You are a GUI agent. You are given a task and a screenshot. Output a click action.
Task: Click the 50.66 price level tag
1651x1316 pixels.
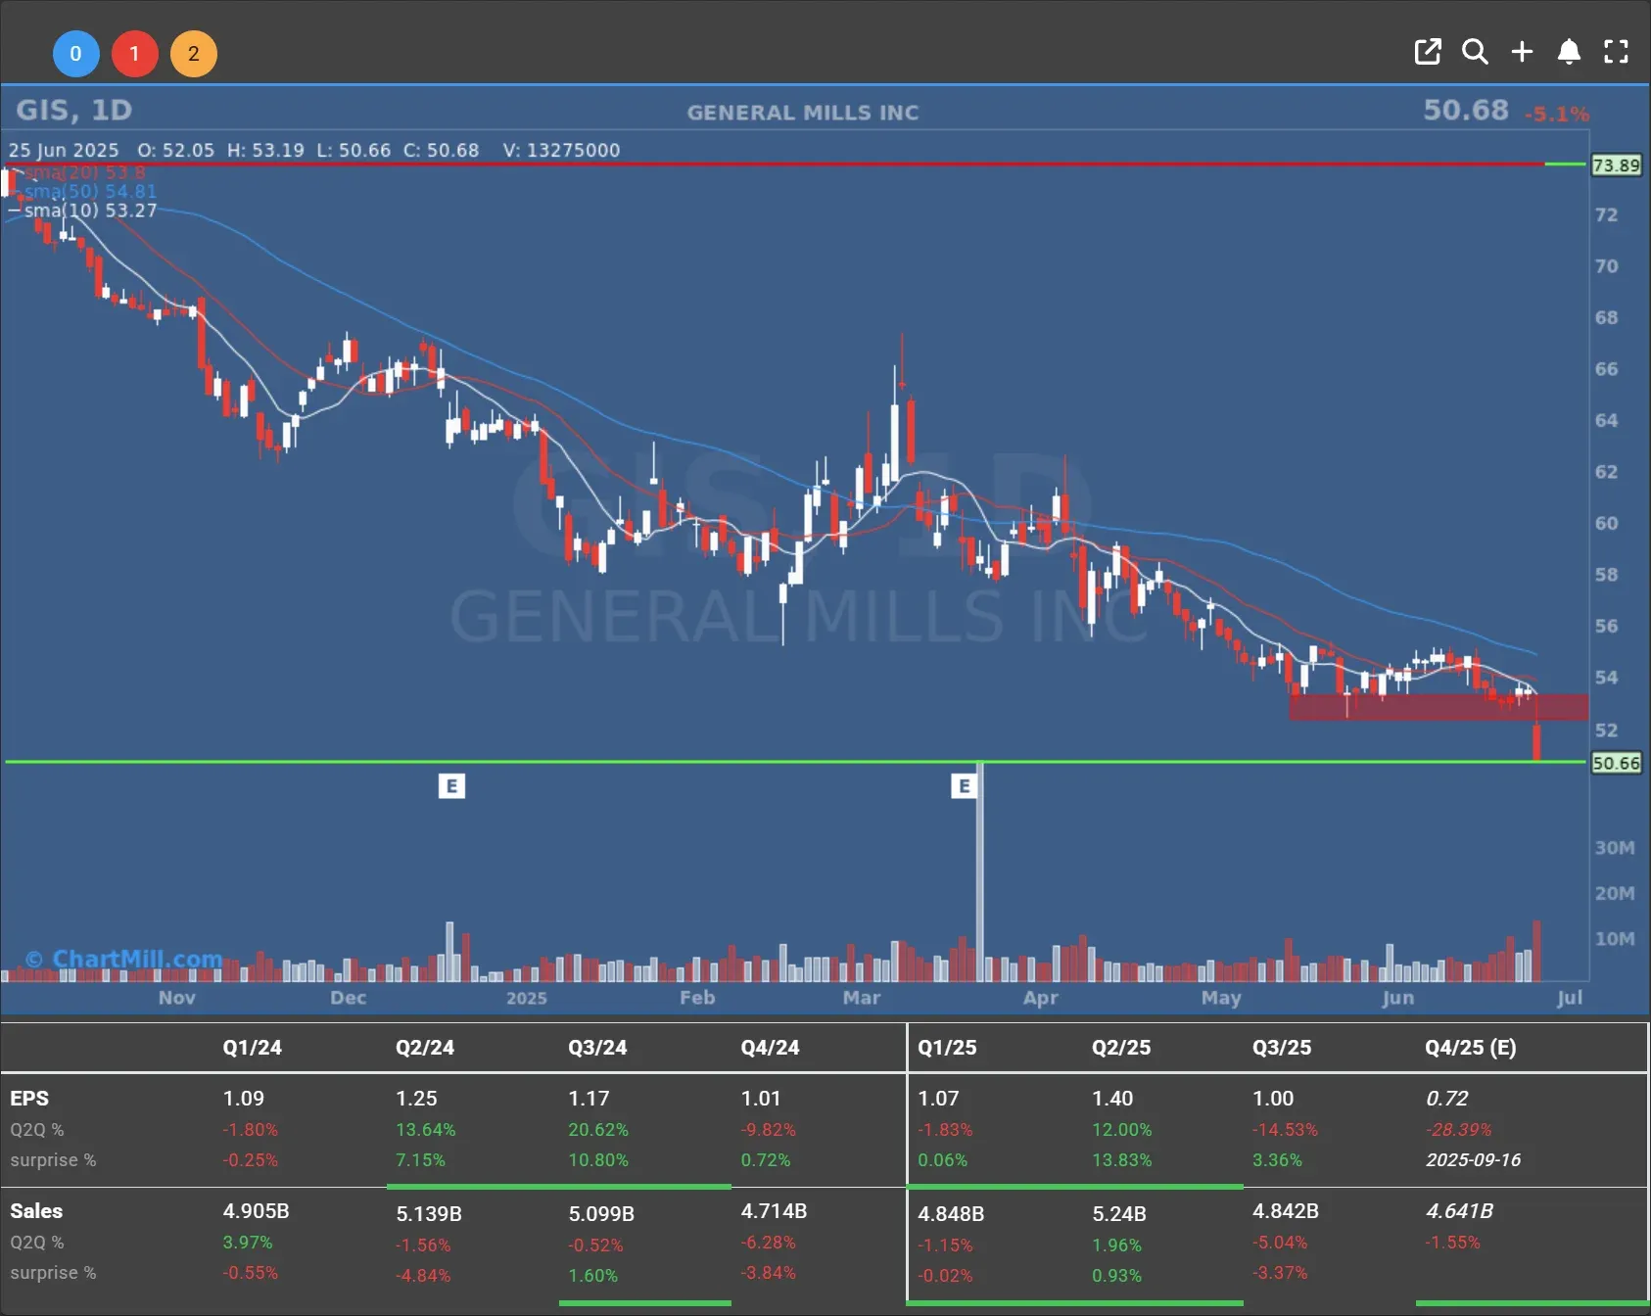[1616, 763]
